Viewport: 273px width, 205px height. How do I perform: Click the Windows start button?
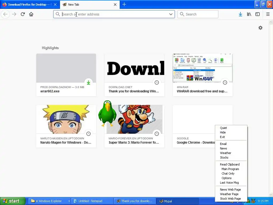pyautogui.click(x=13, y=201)
